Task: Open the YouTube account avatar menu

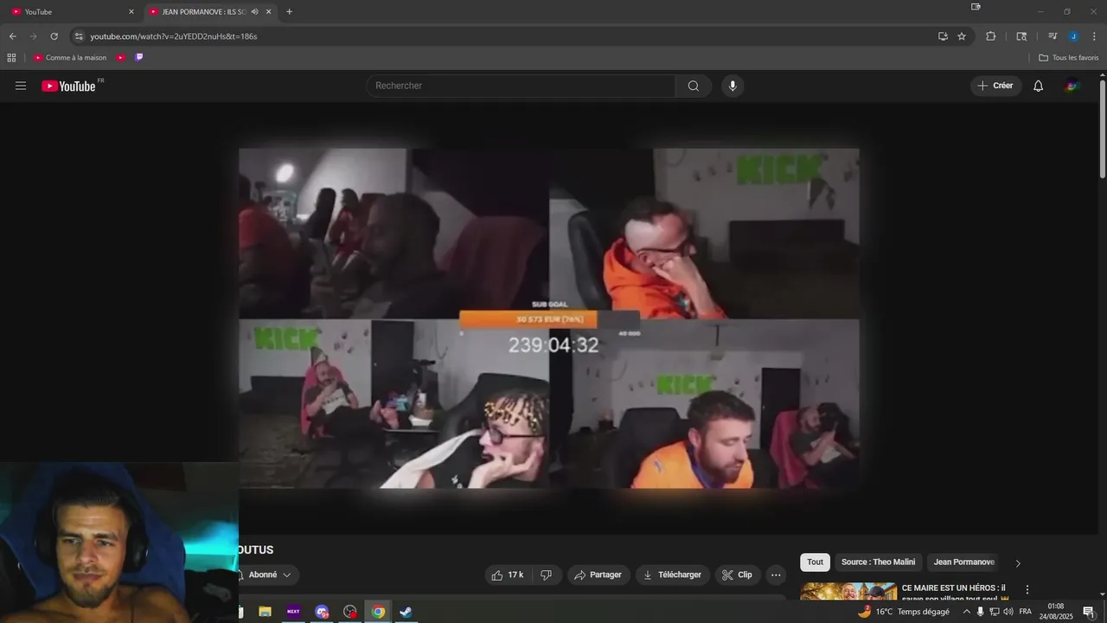Action: pos(1072,86)
